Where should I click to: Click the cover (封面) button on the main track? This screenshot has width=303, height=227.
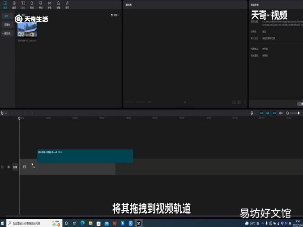click(15, 167)
